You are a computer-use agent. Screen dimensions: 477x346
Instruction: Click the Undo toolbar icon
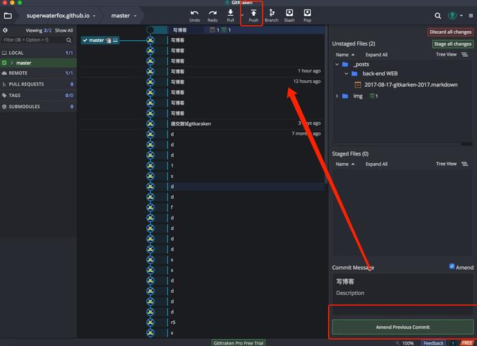click(195, 12)
